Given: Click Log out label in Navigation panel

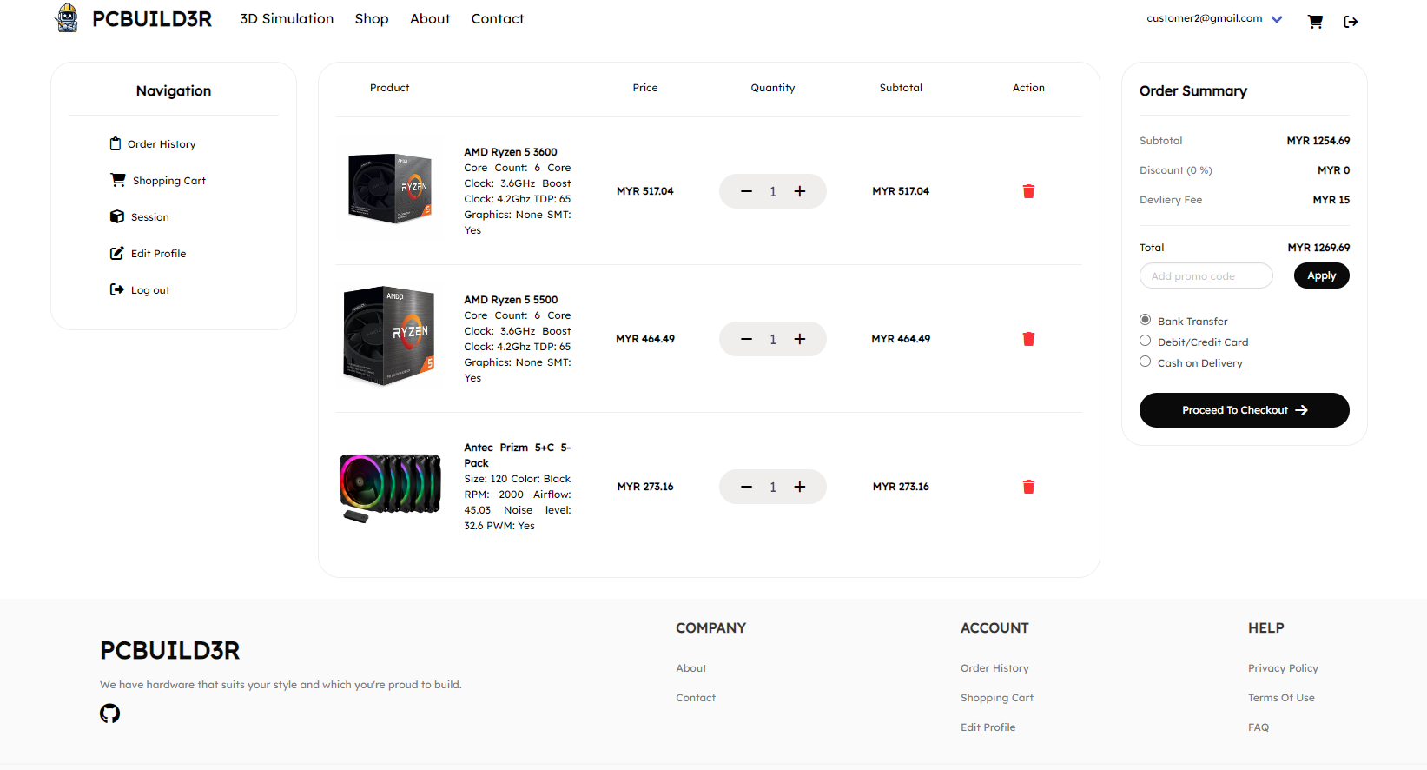Looking at the screenshot, I should tap(150, 290).
